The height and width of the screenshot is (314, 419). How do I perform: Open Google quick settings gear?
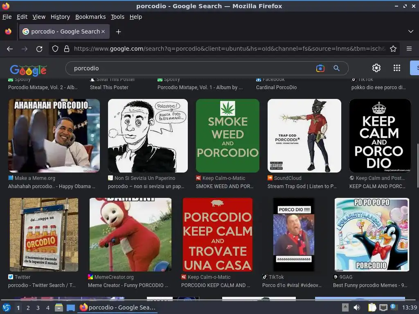tap(376, 68)
